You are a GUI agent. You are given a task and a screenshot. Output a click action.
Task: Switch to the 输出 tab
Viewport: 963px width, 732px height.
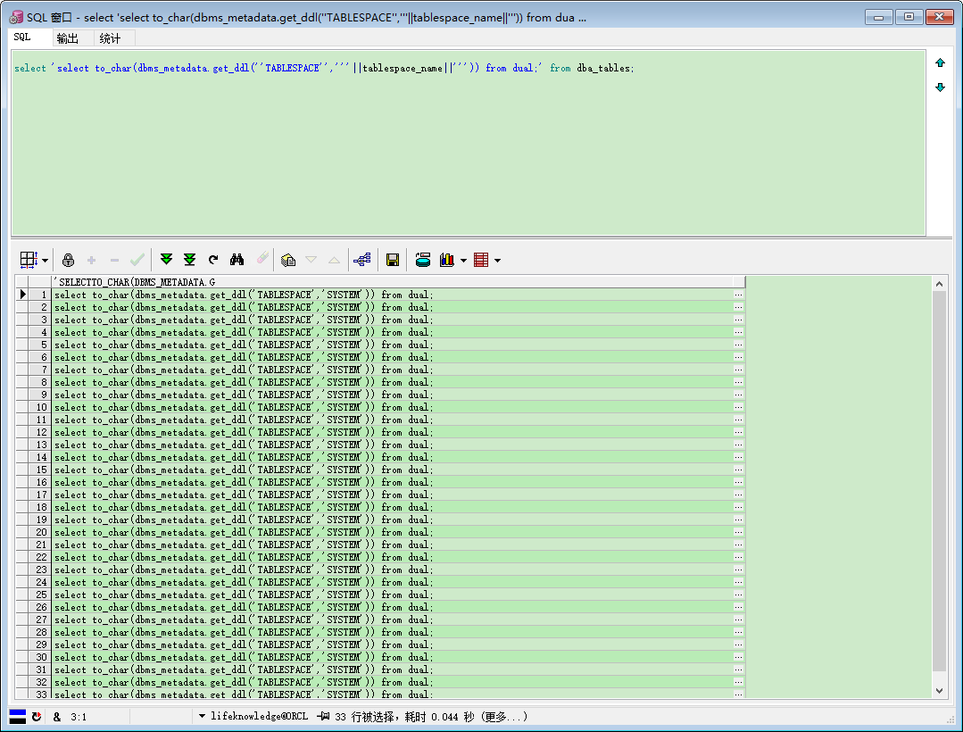67,37
